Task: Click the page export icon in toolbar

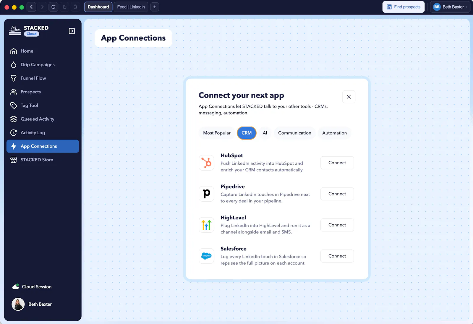Action: 75,7
